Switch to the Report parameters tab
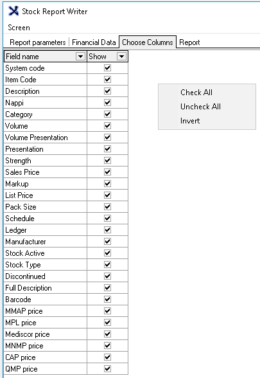 [x=37, y=42]
